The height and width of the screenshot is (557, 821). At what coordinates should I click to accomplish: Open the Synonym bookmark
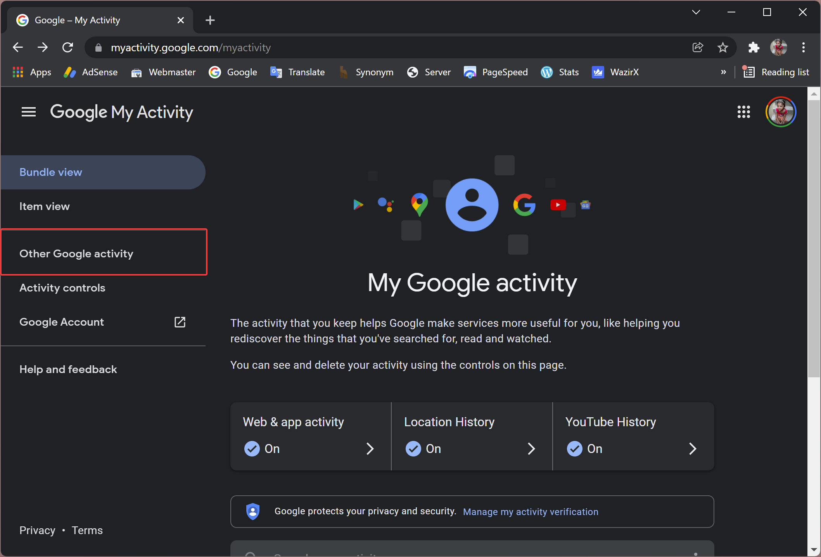[366, 72]
